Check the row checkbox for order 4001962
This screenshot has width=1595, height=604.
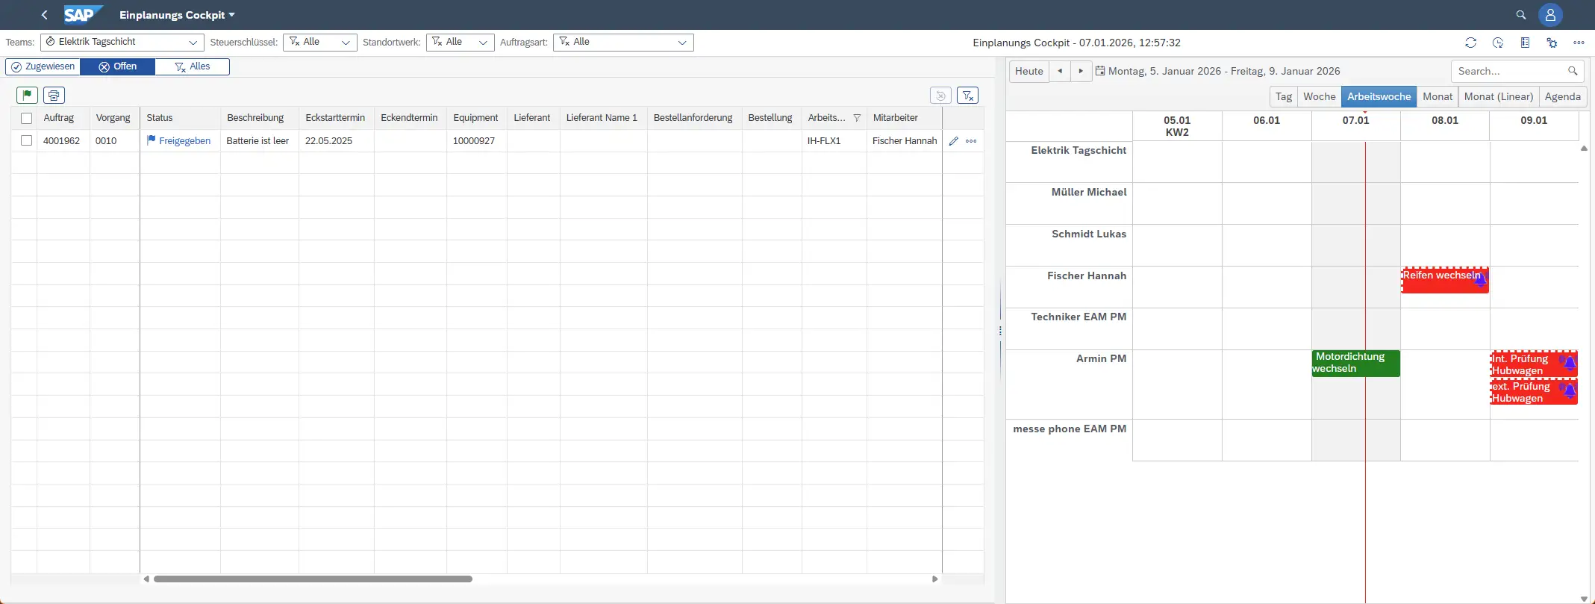(x=27, y=140)
